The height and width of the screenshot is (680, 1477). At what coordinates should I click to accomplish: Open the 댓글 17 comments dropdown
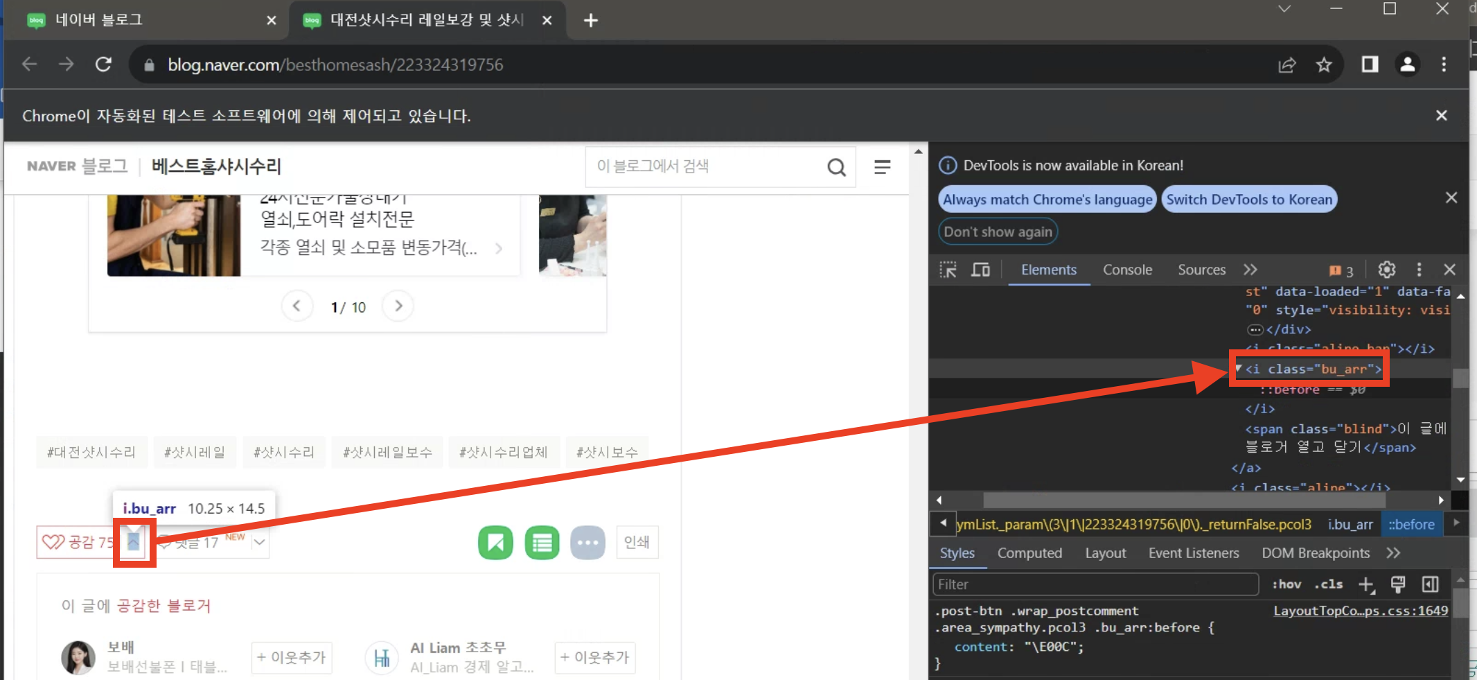[x=259, y=543]
